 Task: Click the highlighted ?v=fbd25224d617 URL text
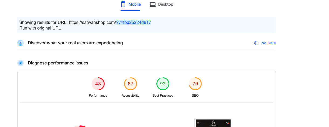coord(133,23)
